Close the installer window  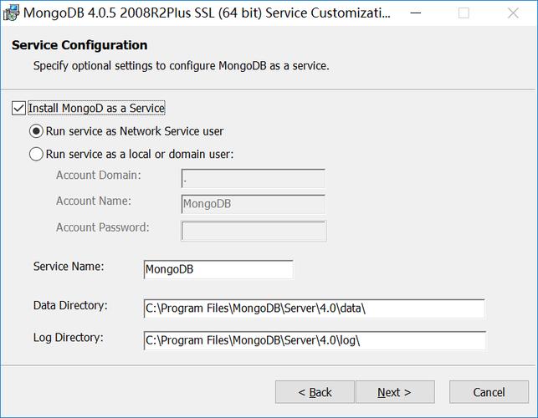coord(513,13)
